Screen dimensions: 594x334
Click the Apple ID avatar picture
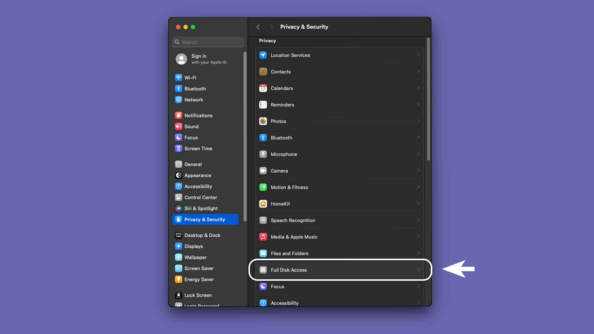(181, 59)
